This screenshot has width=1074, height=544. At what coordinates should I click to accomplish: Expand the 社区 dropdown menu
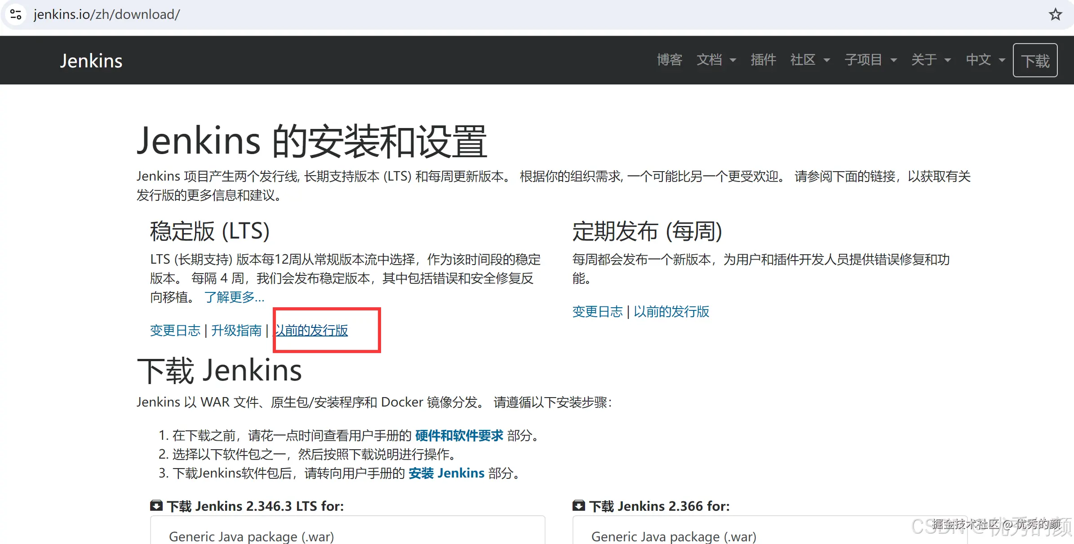[x=810, y=60]
